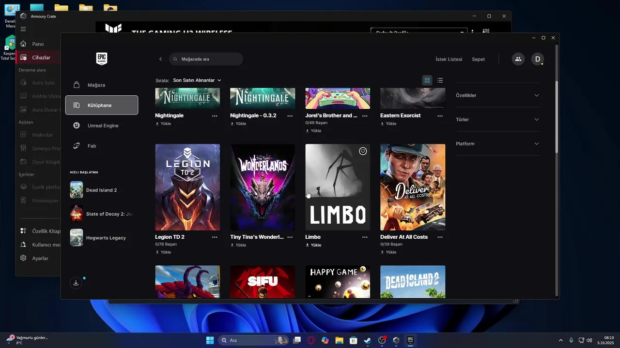The width and height of the screenshot is (620, 348).
Task: Open the options menu for Nightingale
Action: [215, 116]
